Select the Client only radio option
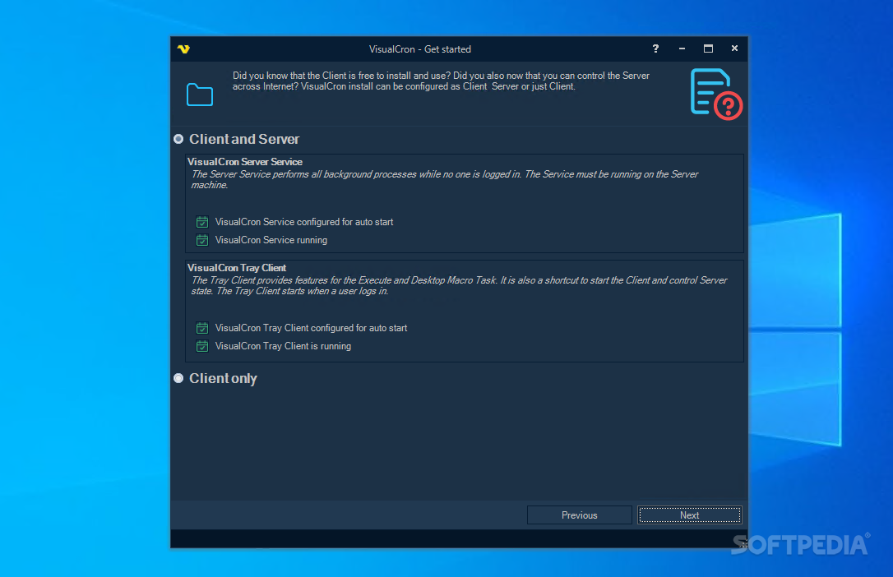The image size is (893, 577). pyautogui.click(x=178, y=378)
